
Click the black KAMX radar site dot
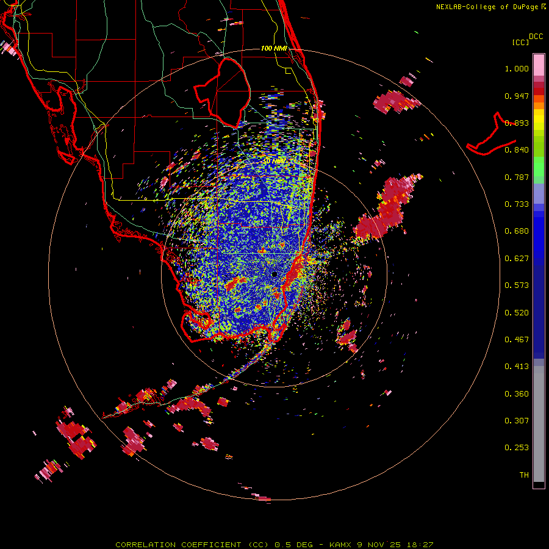(x=274, y=274)
